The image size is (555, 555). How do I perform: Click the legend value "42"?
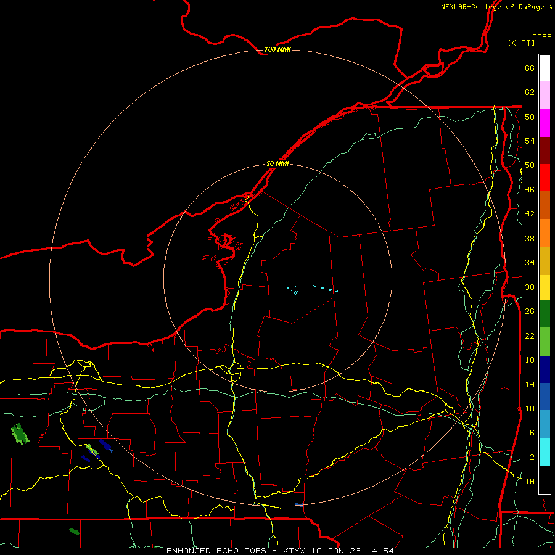530,214
